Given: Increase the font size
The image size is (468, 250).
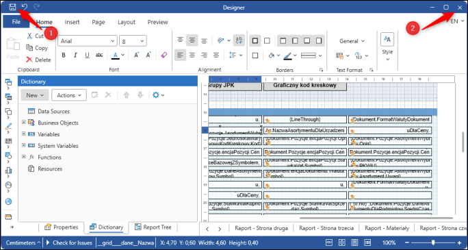Looking at the screenshot, I should coord(136,55).
